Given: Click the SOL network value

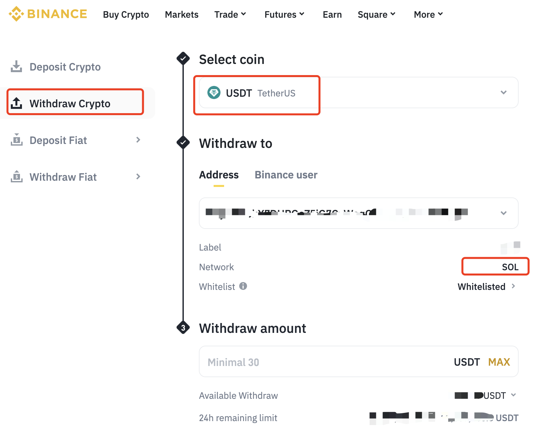Looking at the screenshot, I should pos(510,267).
